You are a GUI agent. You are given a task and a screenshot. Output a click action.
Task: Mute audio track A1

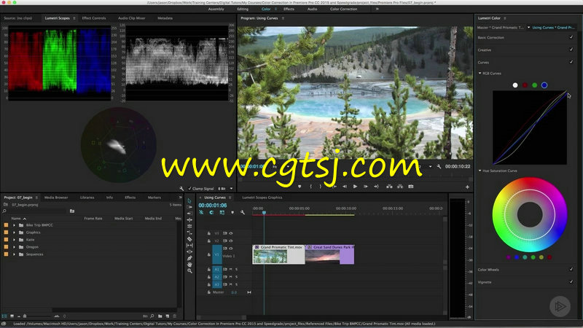pyautogui.click(x=231, y=269)
